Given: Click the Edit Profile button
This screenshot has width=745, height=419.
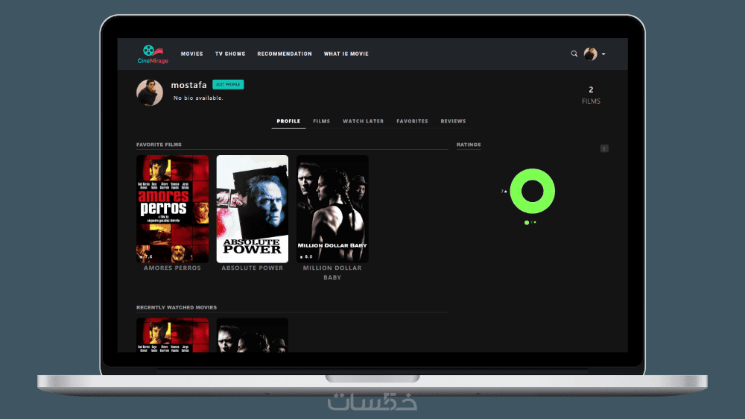Looking at the screenshot, I should click(228, 85).
